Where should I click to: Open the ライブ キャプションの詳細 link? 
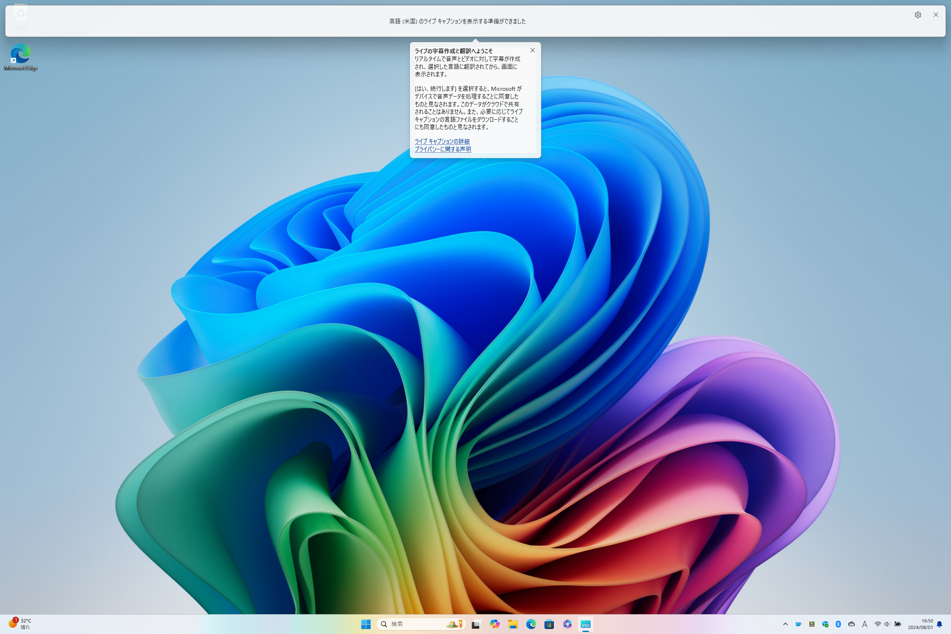tap(442, 141)
